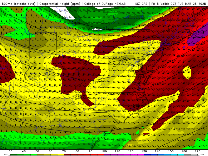Click the 110 tick label on colorbar
The width and height of the screenshot is (208, 156).
118,151
